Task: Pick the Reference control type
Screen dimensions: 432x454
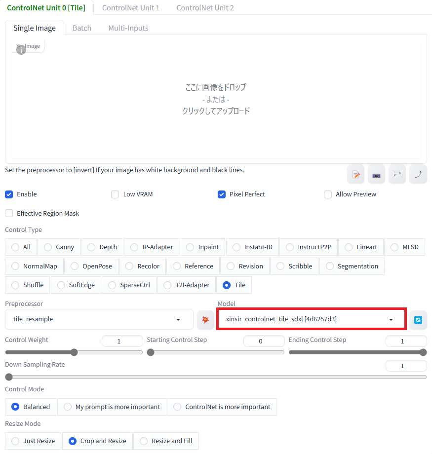Action: point(193,266)
